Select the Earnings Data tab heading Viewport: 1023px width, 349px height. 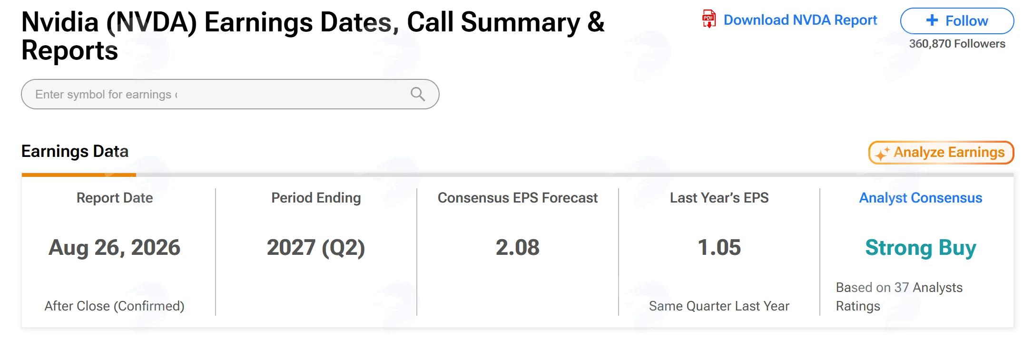[x=75, y=151]
